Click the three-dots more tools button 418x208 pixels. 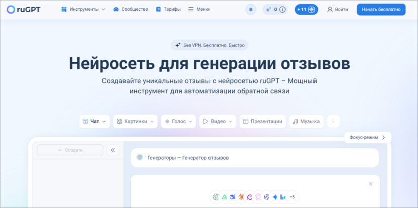[333, 122]
